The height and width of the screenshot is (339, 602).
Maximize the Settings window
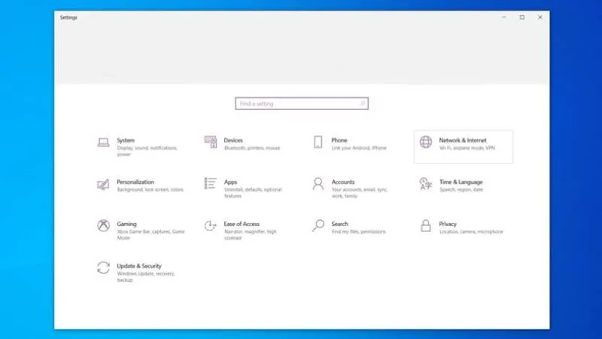(x=521, y=17)
